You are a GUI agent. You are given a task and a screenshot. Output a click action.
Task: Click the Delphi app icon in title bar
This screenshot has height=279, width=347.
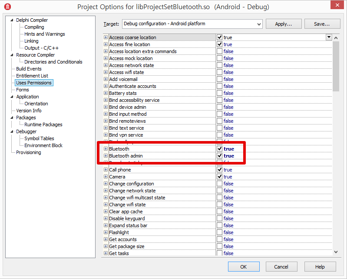(x=7, y=7)
